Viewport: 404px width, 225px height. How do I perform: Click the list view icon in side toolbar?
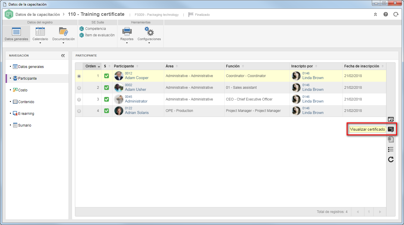click(x=391, y=149)
